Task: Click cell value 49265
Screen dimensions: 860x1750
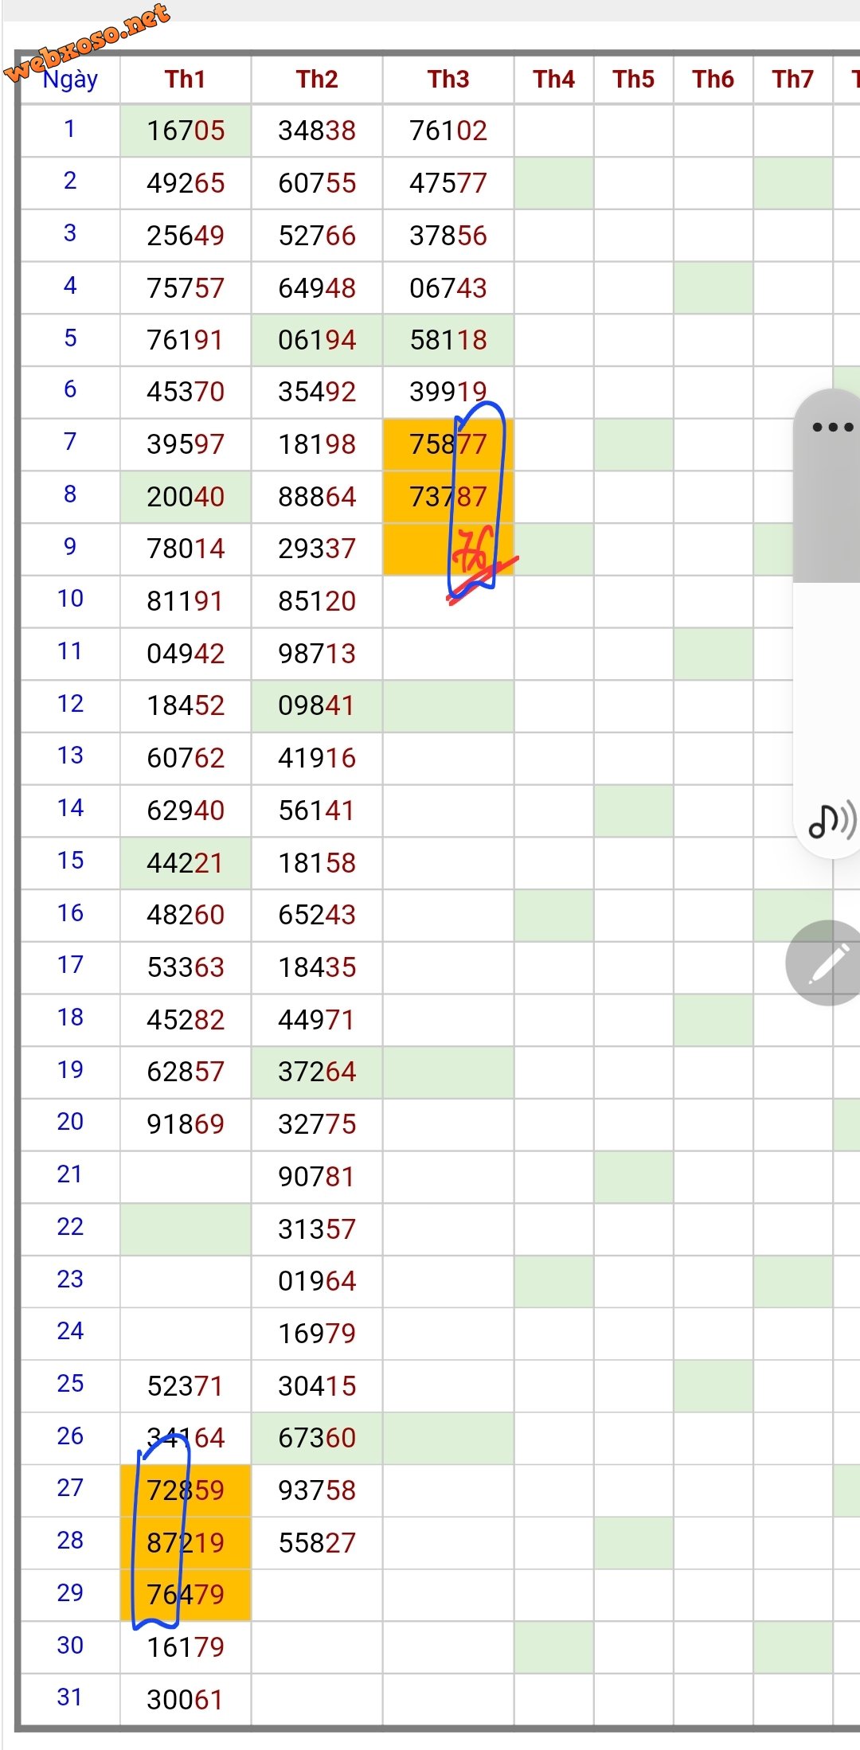Action: click(x=186, y=183)
